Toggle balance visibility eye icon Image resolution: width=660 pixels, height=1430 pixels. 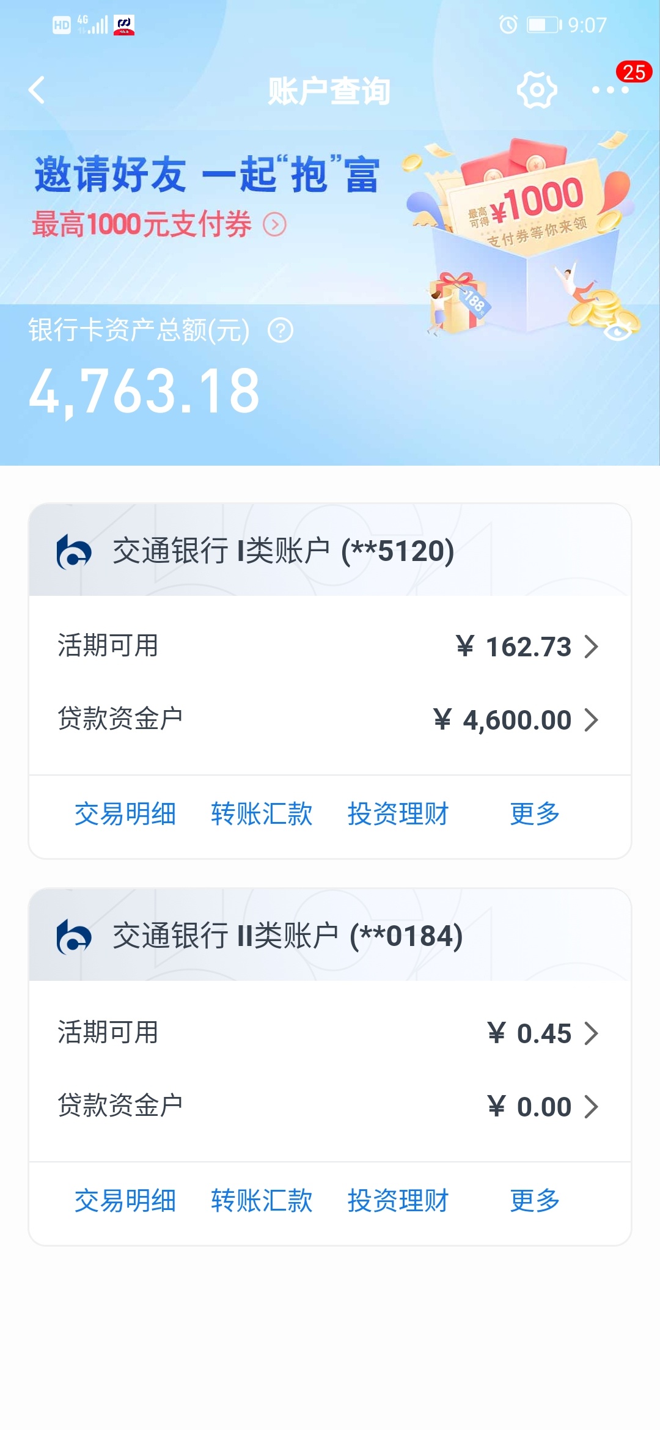point(617,331)
